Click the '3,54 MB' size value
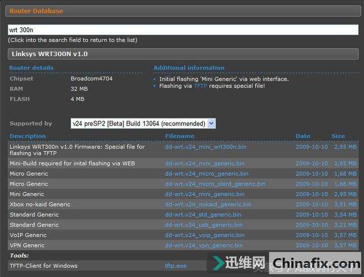Image resolution: width=364 pixels, height=277 pixels. click(x=345, y=214)
